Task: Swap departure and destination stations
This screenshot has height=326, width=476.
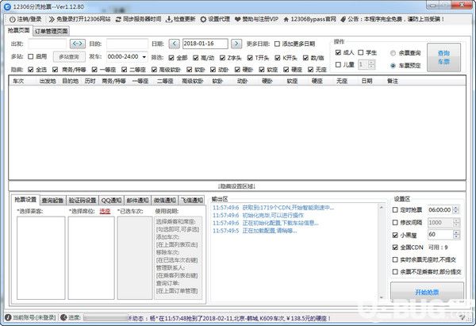Action: pyautogui.click(x=78, y=44)
